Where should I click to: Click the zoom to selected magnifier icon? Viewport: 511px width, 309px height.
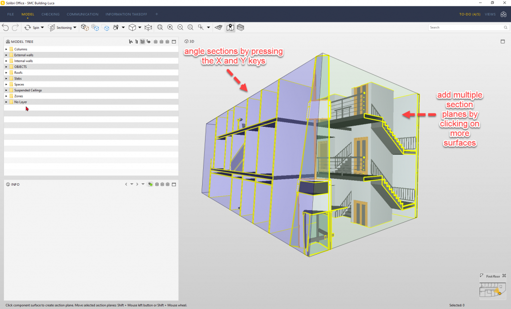pyautogui.click(x=190, y=27)
